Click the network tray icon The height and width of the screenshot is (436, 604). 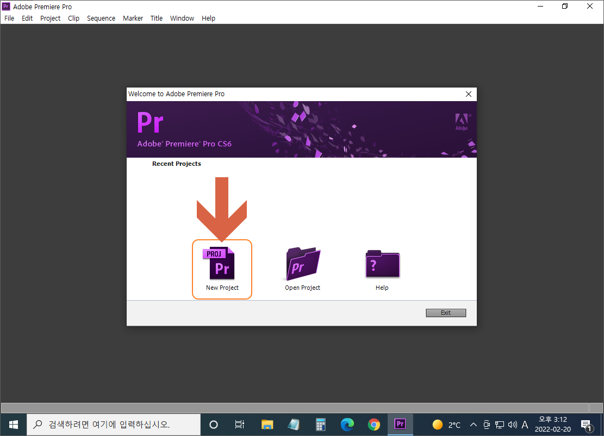pyautogui.click(x=500, y=425)
